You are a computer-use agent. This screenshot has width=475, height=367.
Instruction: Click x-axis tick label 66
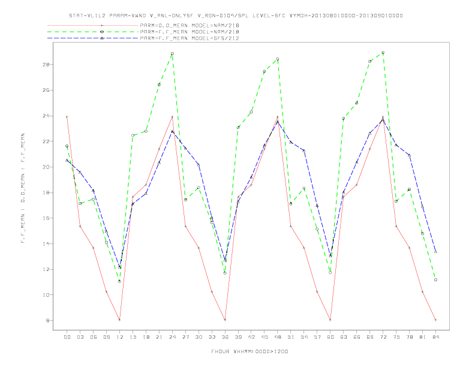[x=357, y=337]
